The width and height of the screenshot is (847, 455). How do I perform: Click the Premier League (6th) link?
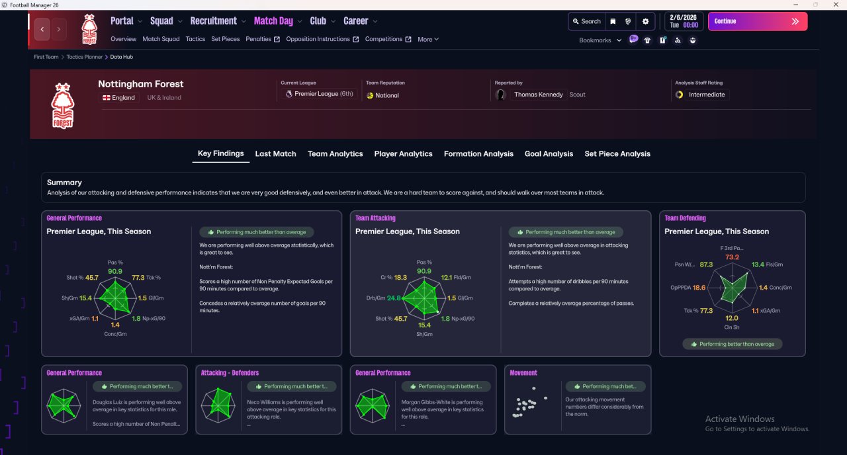(320, 94)
